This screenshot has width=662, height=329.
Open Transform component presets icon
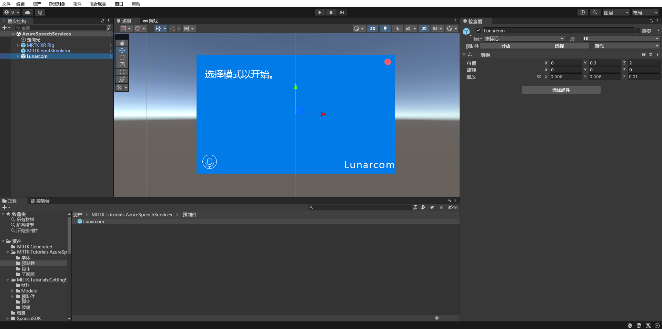point(651,54)
